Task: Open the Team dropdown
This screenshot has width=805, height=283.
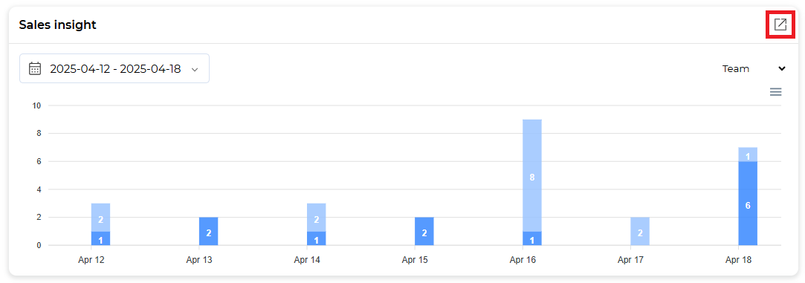Action: [754, 68]
